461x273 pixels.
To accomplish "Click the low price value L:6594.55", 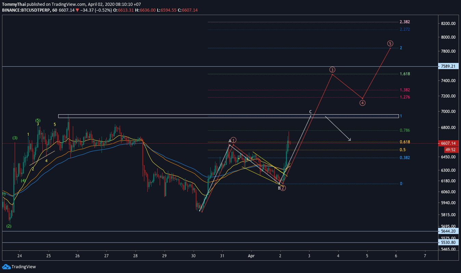I will [x=167, y=10].
